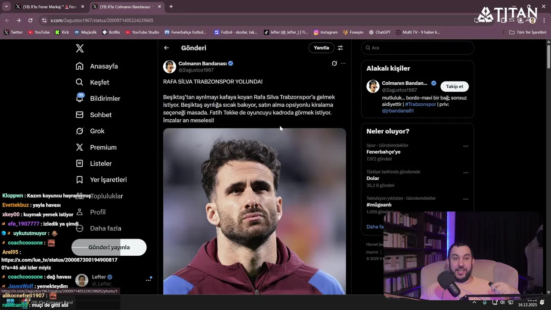This screenshot has height=310, width=551.
Task: Open the post's three-dot menu
Action: [x=343, y=63]
